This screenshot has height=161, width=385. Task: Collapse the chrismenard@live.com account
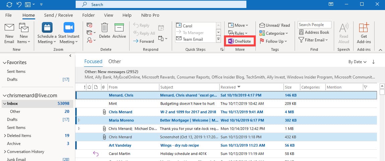4,96
